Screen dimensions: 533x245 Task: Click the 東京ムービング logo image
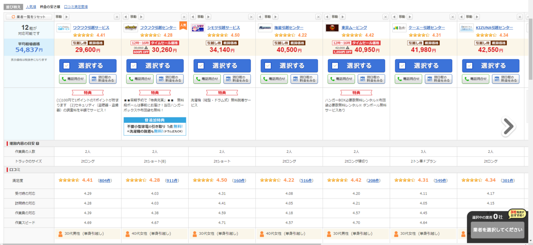[x=332, y=28]
